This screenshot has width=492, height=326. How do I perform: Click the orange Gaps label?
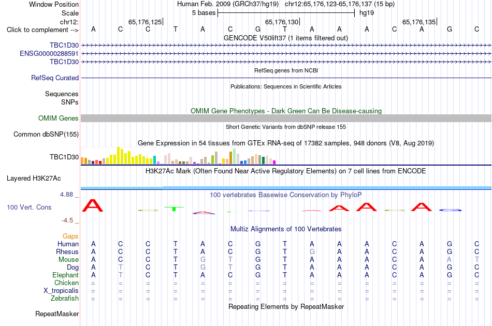click(x=70, y=236)
